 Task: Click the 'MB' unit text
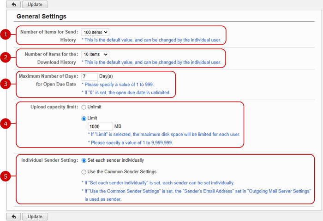coord(118,126)
